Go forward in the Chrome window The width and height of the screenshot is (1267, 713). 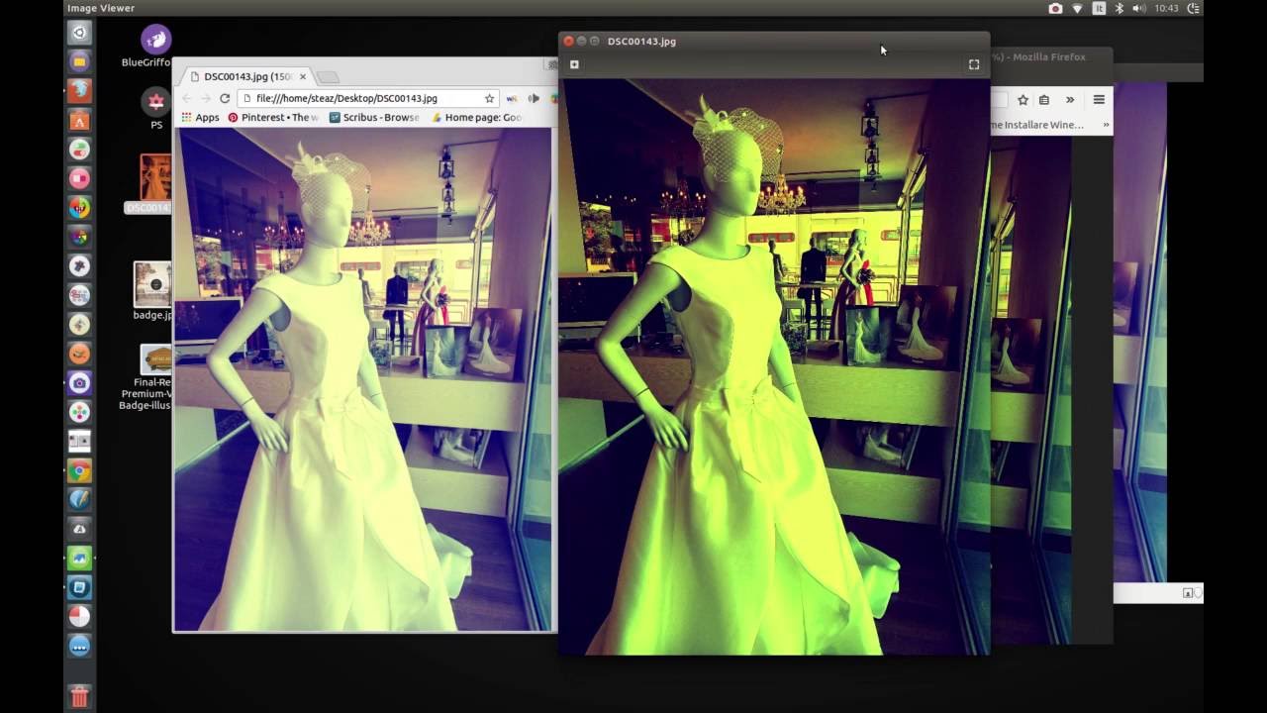(x=205, y=98)
